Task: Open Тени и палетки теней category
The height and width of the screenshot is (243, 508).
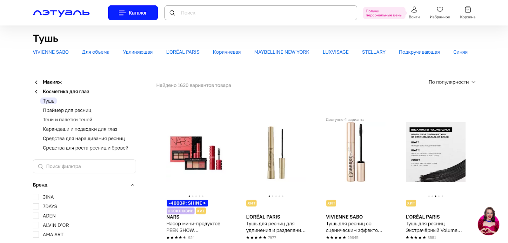Action: click(68, 120)
